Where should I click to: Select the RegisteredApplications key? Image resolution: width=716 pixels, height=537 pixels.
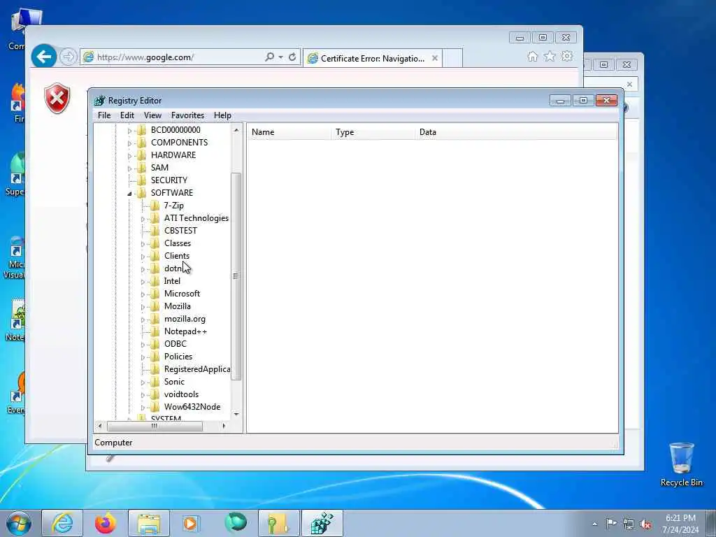click(x=196, y=369)
